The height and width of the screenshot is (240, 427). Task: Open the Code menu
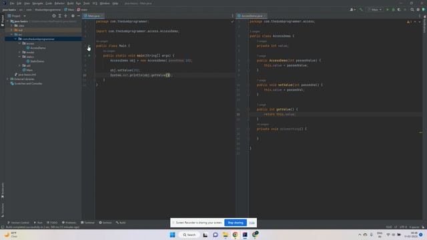[49, 3]
